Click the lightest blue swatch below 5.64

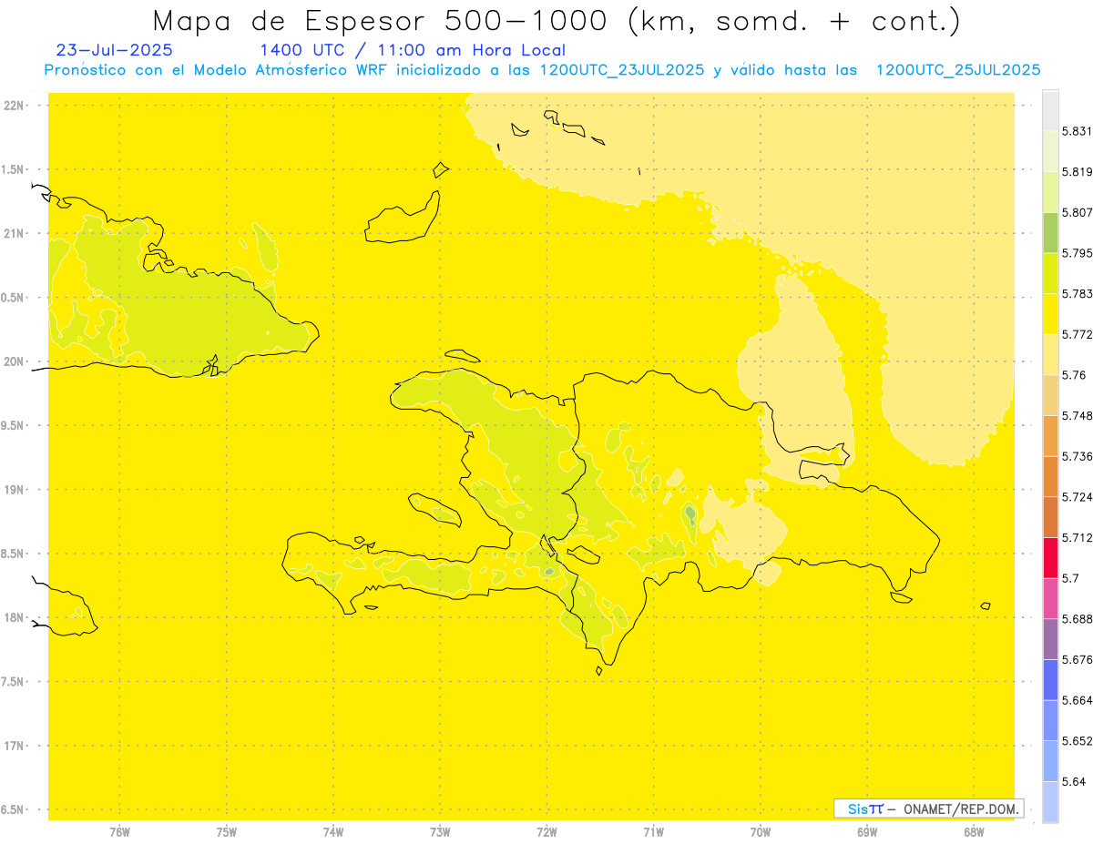pos(1050,802)
